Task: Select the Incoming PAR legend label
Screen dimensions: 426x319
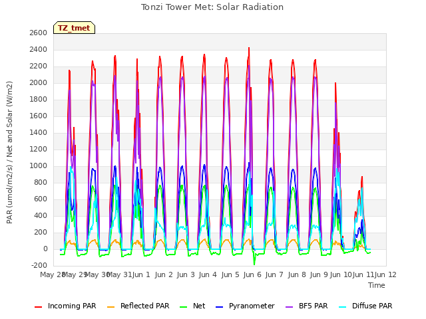Action: pyautogui.click(x=72, y=306)
